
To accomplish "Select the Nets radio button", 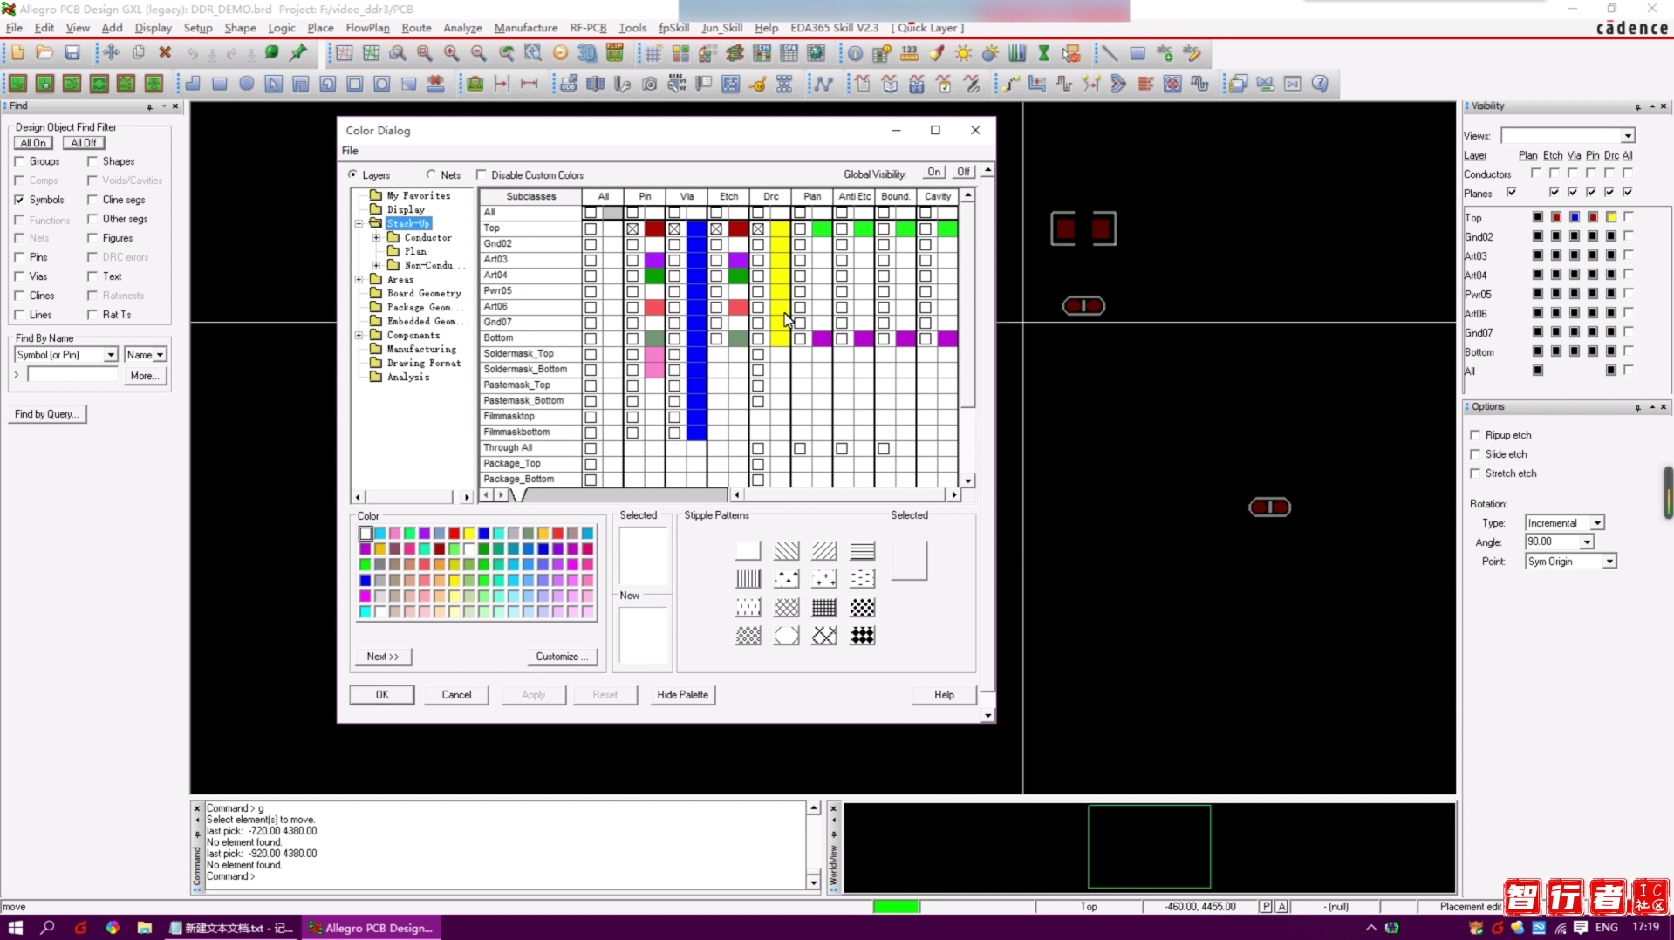I will point(431,174).
